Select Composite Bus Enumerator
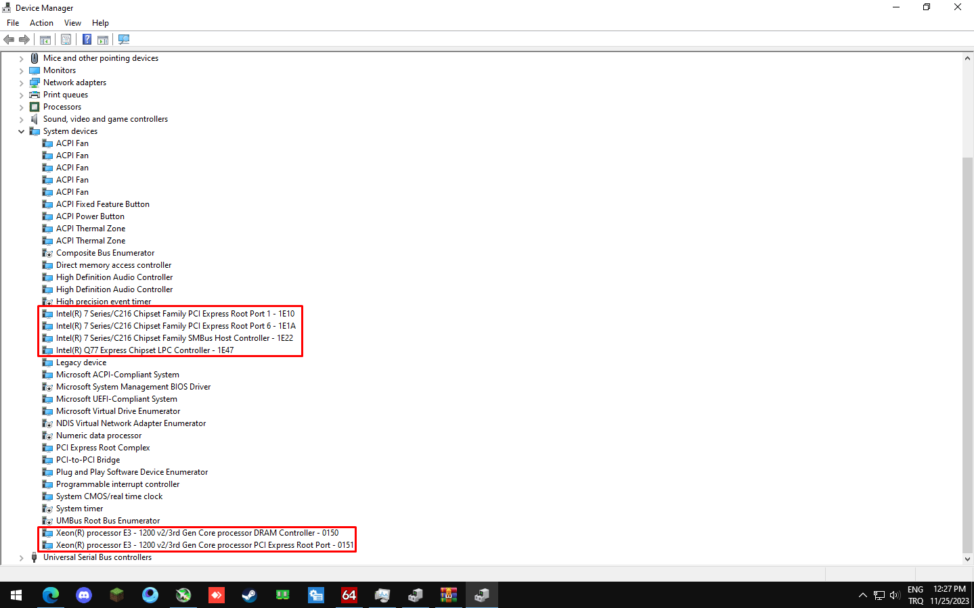The height and width of the screenshot is (608, 974). [105, 253]
